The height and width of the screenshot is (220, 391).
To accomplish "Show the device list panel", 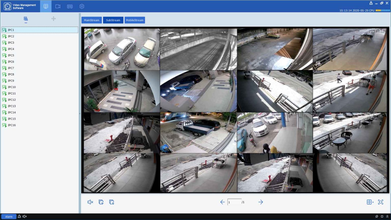I will pos(26,19).
